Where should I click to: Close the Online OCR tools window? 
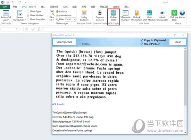click(183, 35)
